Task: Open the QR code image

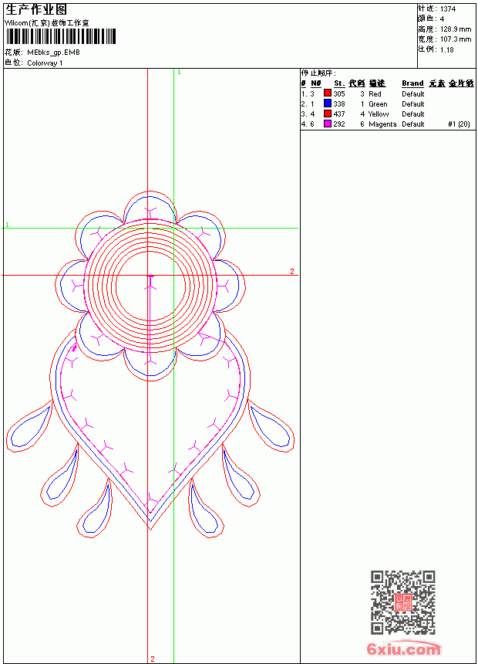Action: (403, 602)
